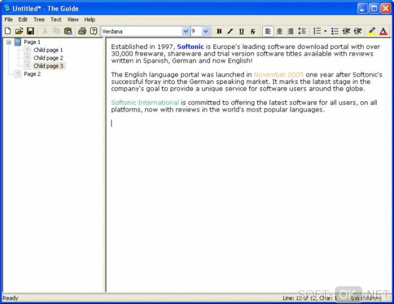Click The Guide app icon in title bar
Viewport: 394px width, 304px height.
coord(7,8)
